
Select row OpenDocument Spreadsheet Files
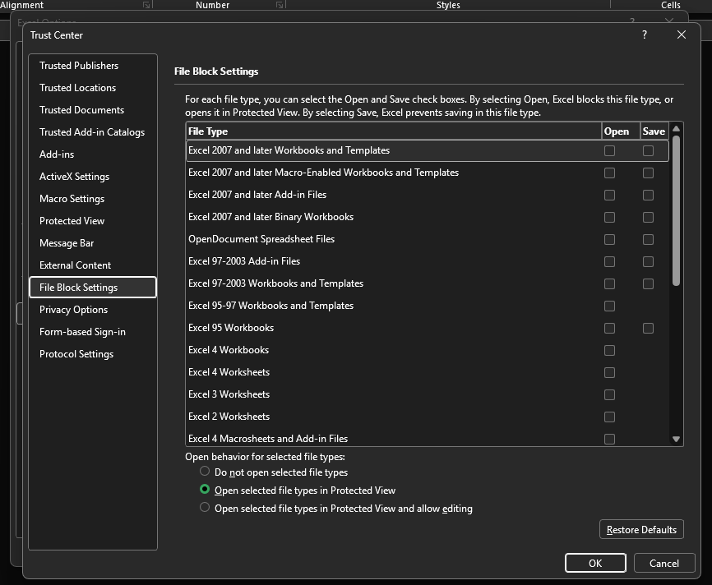point(428,240)
